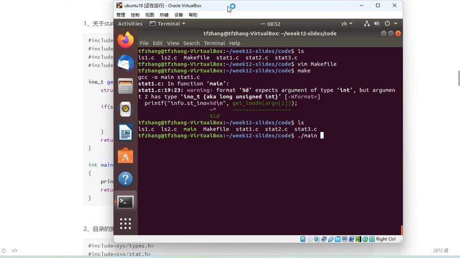
Task: Open the terminal Edit menu
Action: (158, 43)
